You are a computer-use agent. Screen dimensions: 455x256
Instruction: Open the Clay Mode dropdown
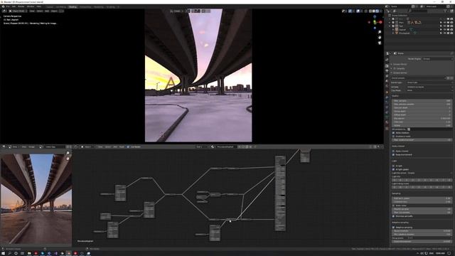pos(429,90)
